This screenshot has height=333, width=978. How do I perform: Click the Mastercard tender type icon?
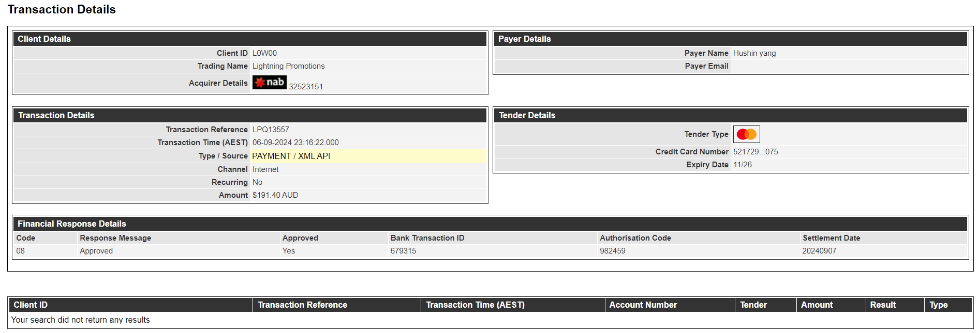(x=746, y=134)
